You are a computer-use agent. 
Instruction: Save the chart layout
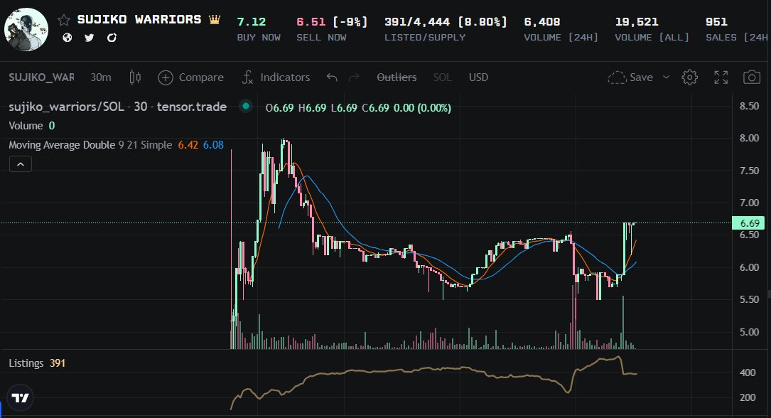(630, 77)
